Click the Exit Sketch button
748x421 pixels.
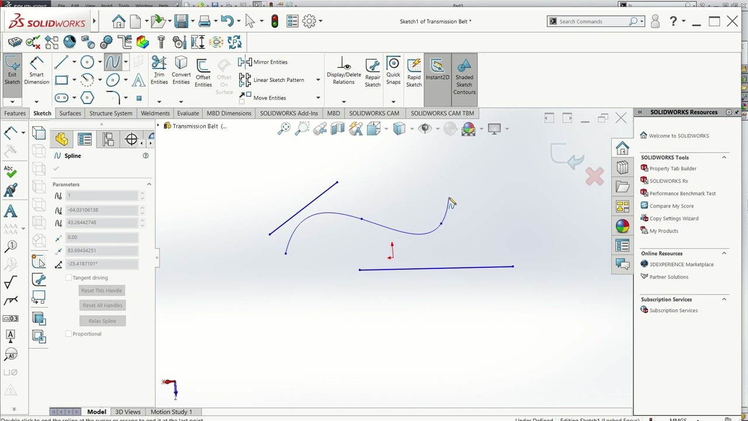pyautogui.click(x=12, y=71)
